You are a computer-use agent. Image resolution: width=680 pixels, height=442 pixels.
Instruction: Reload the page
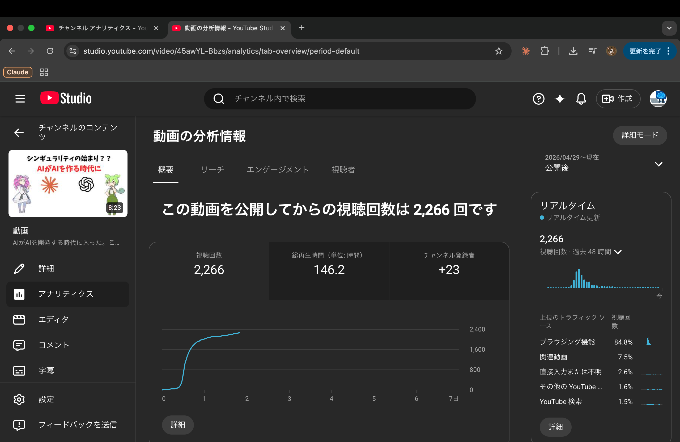(50, 51)
